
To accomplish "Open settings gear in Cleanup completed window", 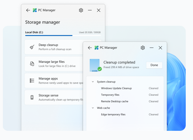I will 143,48.
